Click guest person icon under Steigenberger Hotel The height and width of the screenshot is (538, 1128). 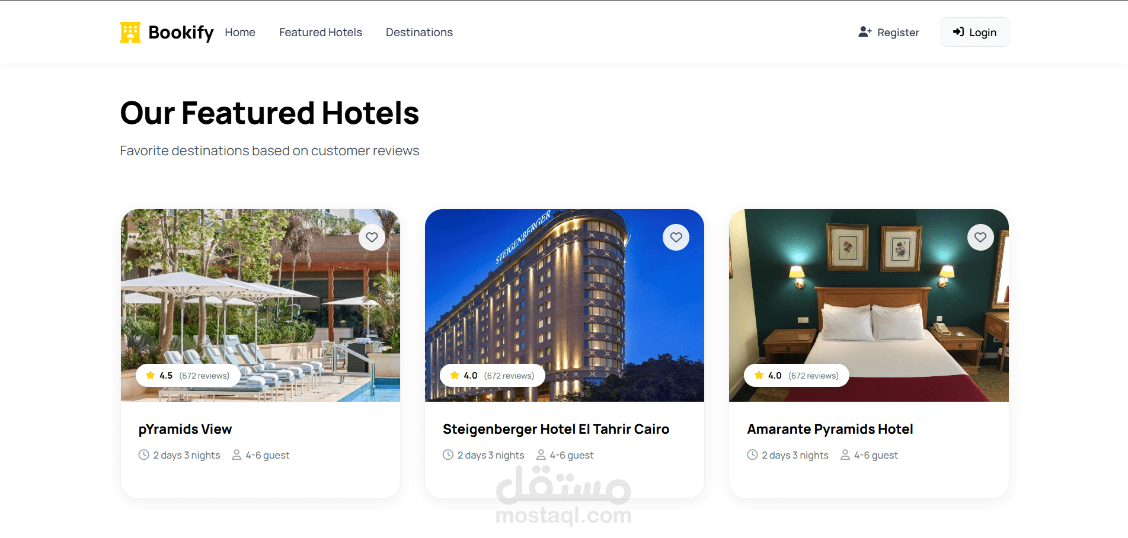click(541, 454)
